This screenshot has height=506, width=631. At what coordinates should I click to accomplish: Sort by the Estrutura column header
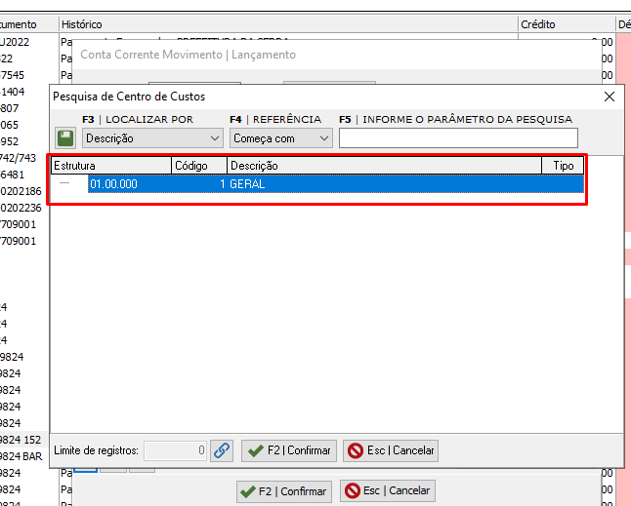111,166
